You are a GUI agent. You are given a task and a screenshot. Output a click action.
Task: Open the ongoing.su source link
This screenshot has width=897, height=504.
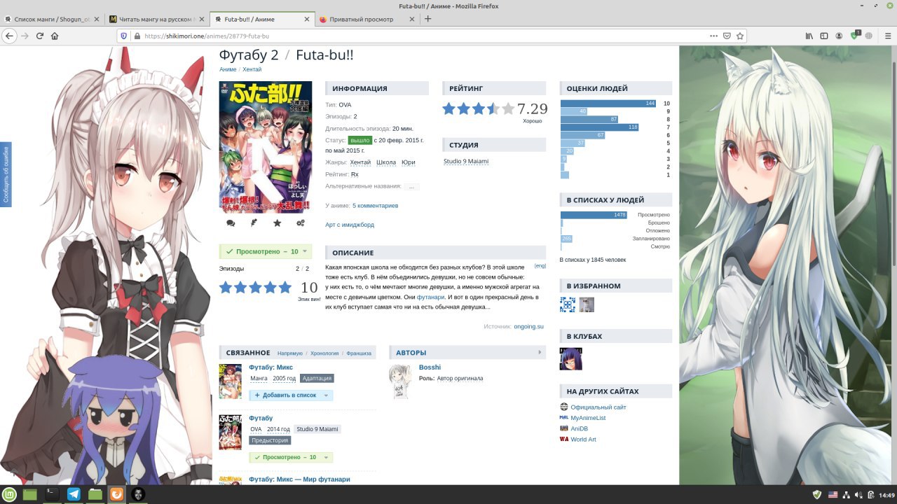tap(529, 326)
